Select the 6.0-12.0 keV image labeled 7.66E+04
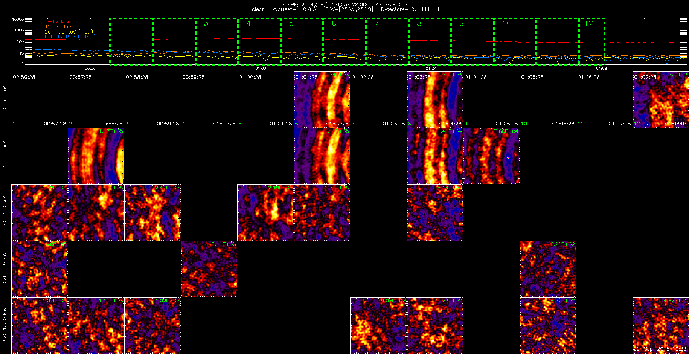 click(x=491, y=156)
